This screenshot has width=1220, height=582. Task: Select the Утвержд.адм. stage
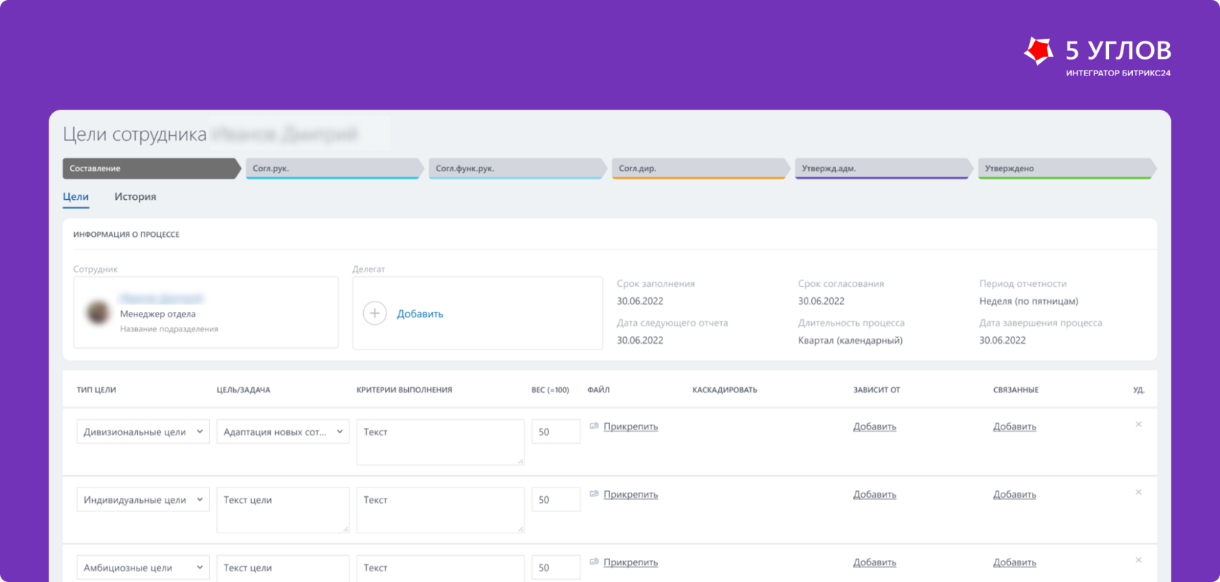(x=884, y=169)
